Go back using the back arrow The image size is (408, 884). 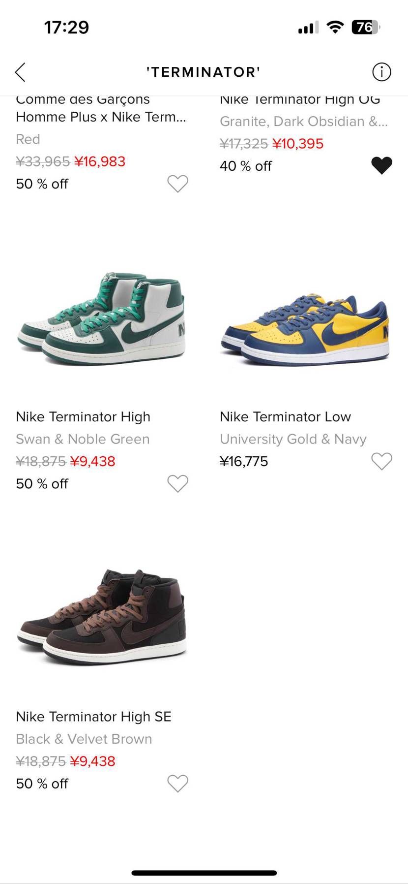click(x=20, y=72)
